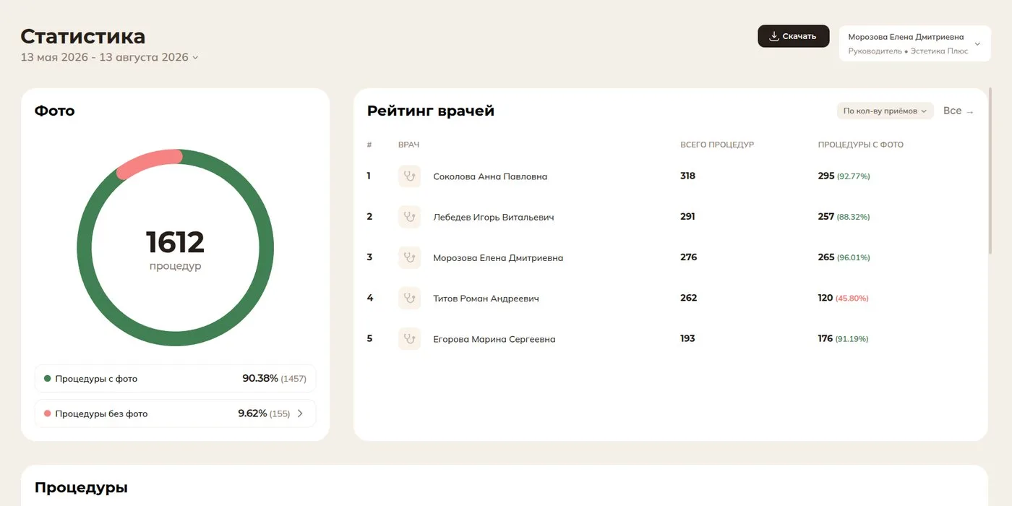Open date range 13 мая – 13 августа selector

tap(109, 57)
